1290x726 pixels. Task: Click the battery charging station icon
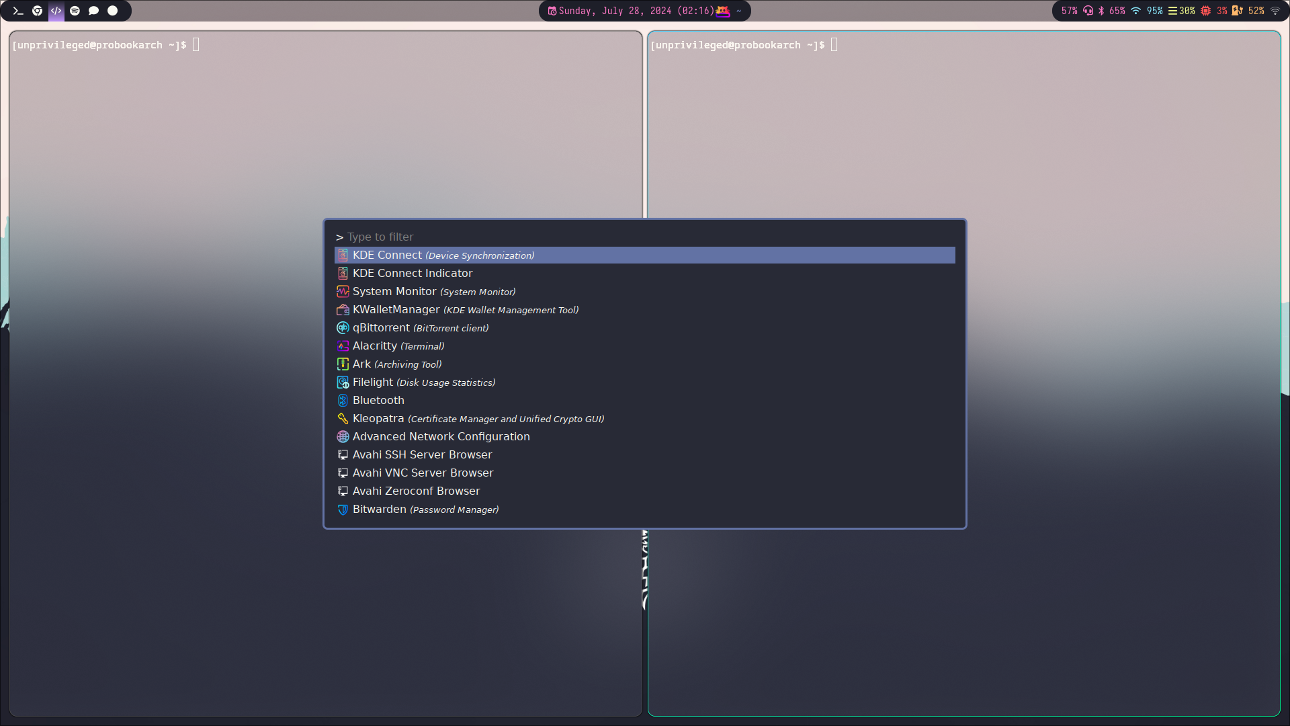point(1237,11)
